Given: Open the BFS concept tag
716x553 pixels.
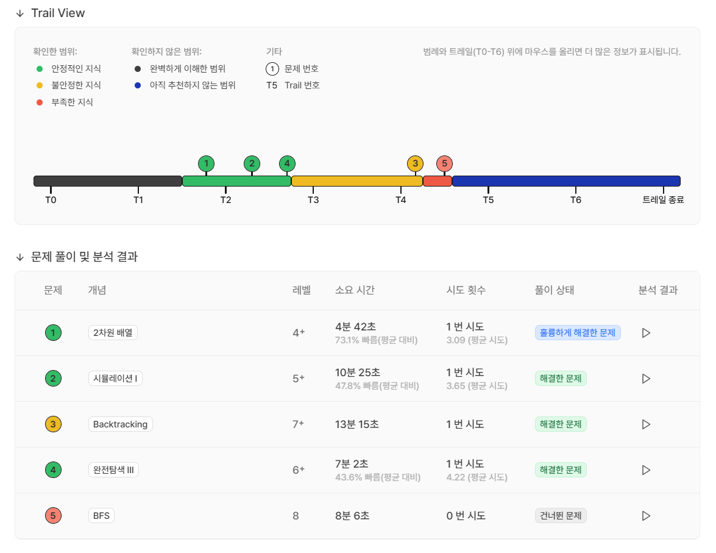Looking at the screenshot, I should pos(101,516).
